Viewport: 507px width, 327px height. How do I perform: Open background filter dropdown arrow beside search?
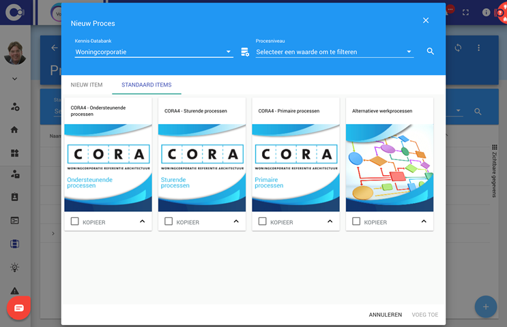click(458, 110)
